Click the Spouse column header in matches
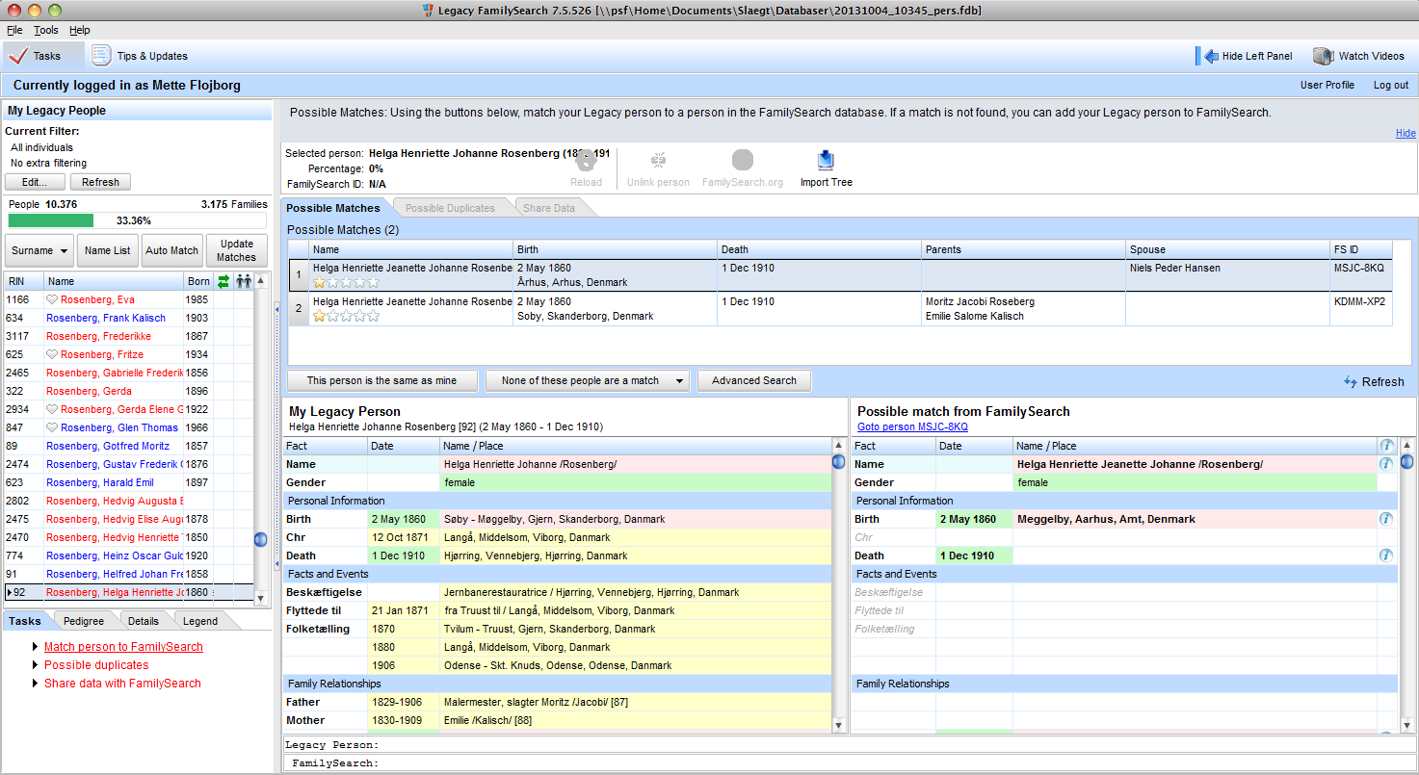This screenshot has width=1419, height=775. [1227, 249]
